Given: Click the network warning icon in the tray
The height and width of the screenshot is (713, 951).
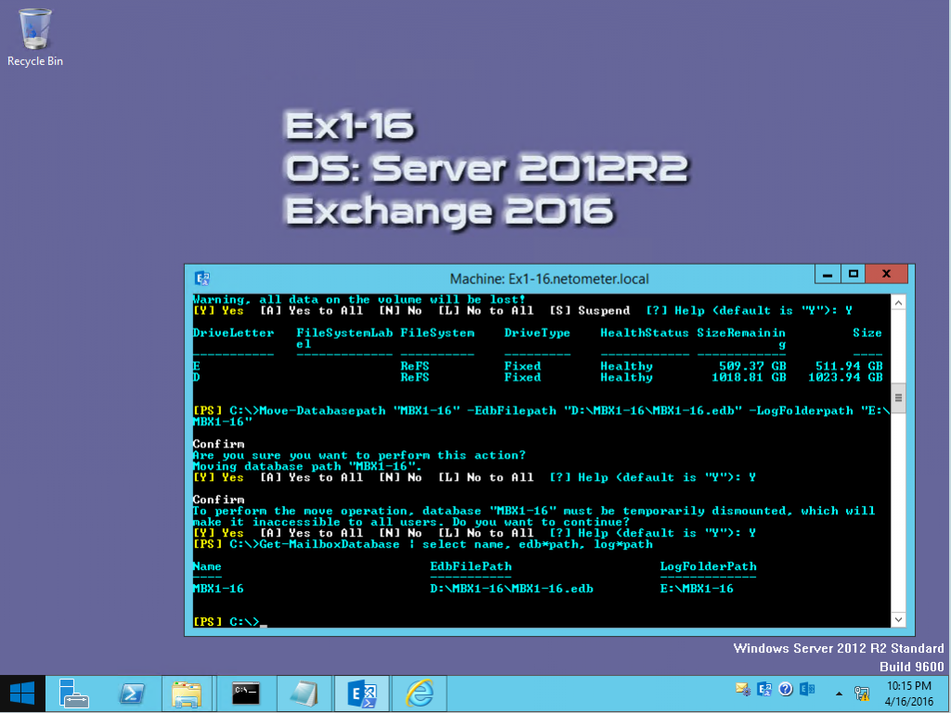Looking at the screenshot, I should click(862, 693).
